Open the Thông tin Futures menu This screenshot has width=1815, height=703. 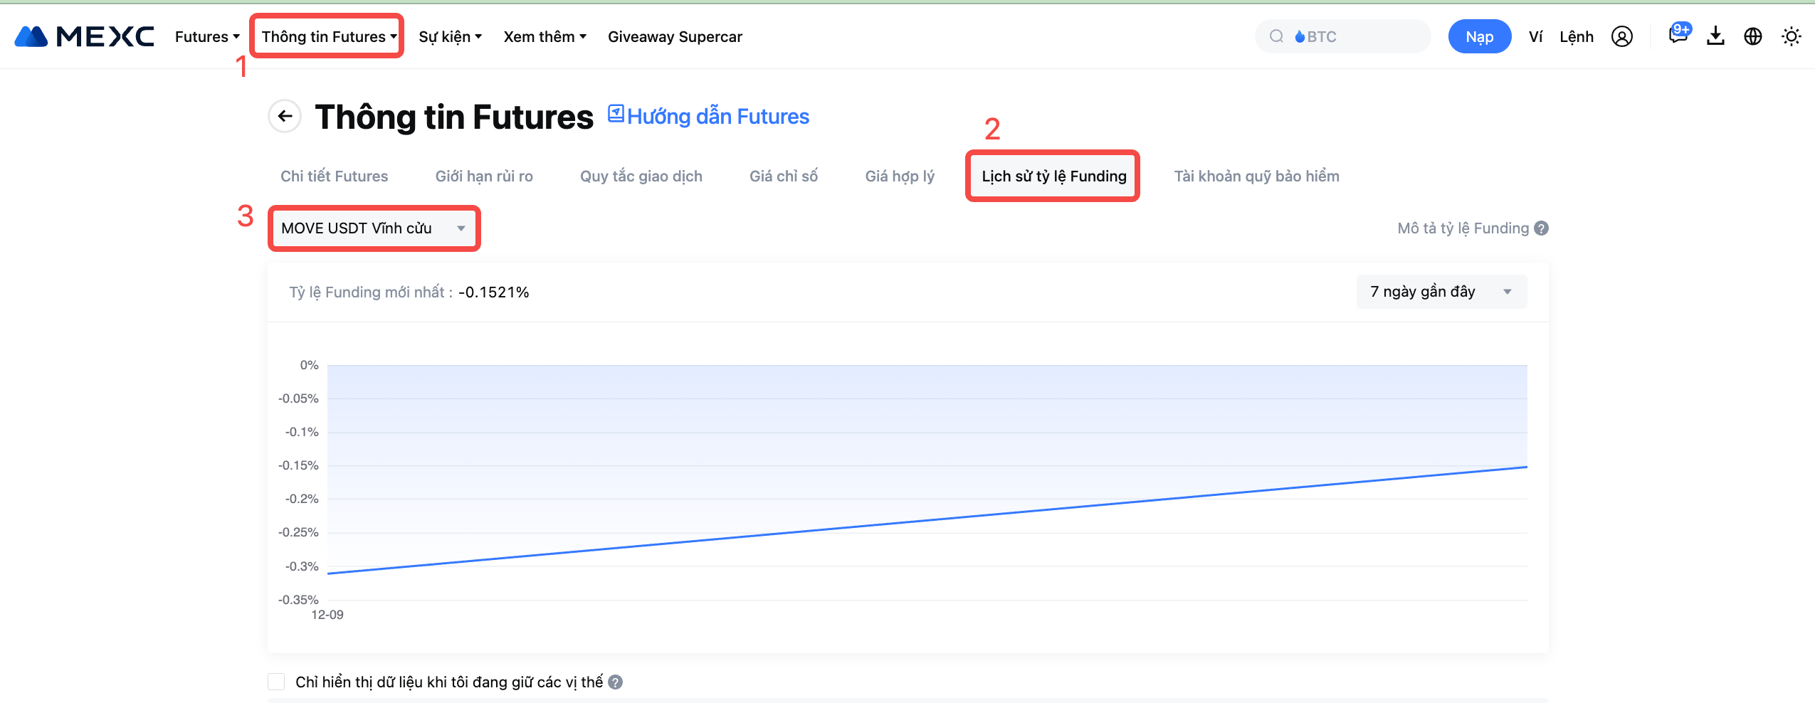[328, 36]
